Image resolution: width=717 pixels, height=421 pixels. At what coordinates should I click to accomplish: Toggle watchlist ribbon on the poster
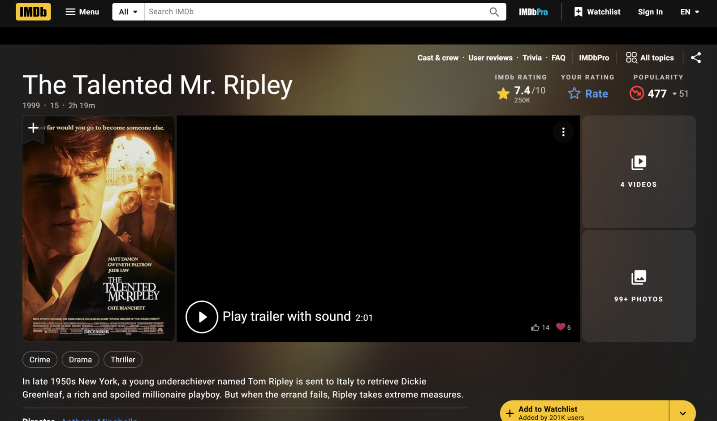tap(33, 128)
